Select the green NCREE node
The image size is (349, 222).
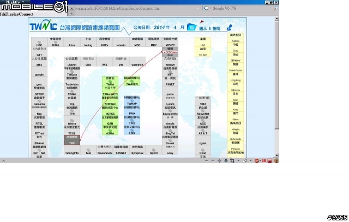[110, 110]
